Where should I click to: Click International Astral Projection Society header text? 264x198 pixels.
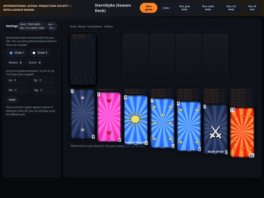pos(38,8)
